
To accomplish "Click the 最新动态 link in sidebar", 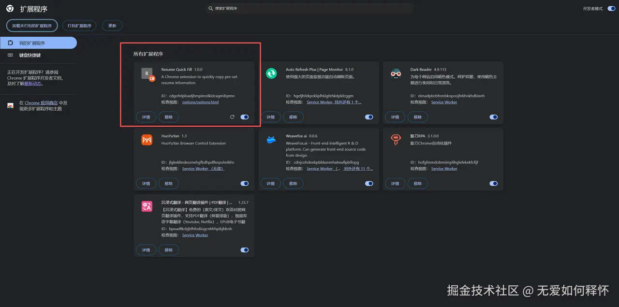I will pos(33,84).
